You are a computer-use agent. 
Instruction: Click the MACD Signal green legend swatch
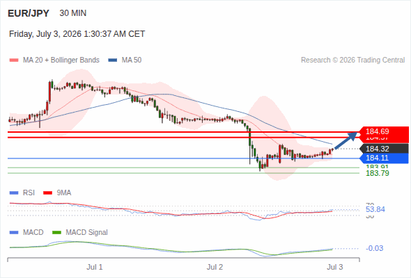[56, 233]
